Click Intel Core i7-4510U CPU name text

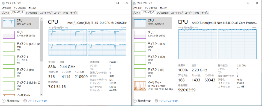pos(97,23)
